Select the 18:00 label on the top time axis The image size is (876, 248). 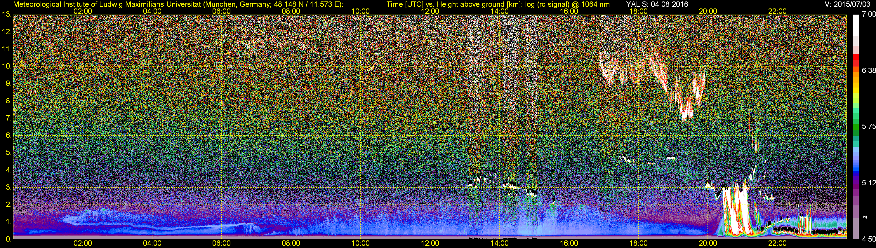coord(639,11)
